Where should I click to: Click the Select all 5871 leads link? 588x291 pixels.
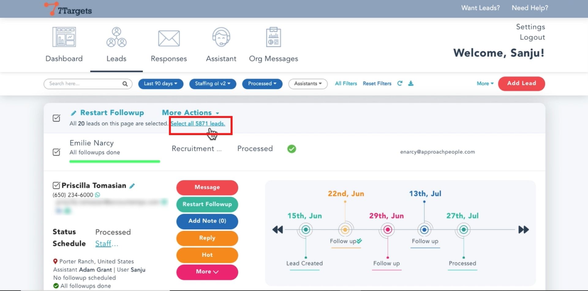click(x=198, y=124)
